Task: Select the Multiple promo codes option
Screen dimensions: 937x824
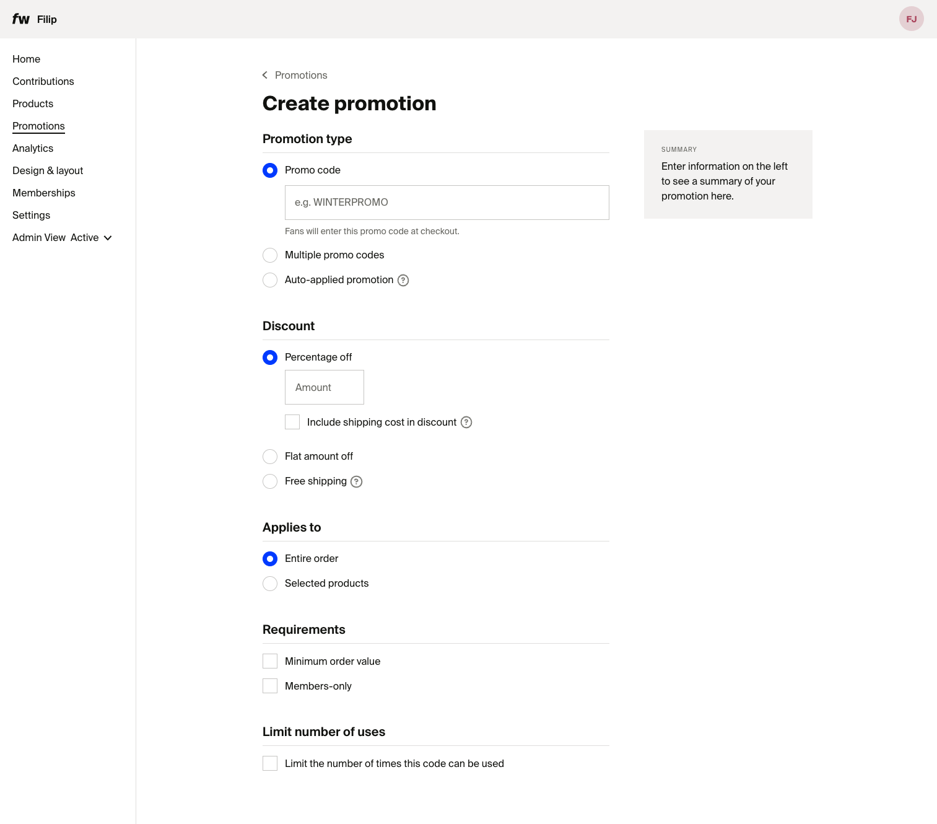Action: (x=270, y=255)
